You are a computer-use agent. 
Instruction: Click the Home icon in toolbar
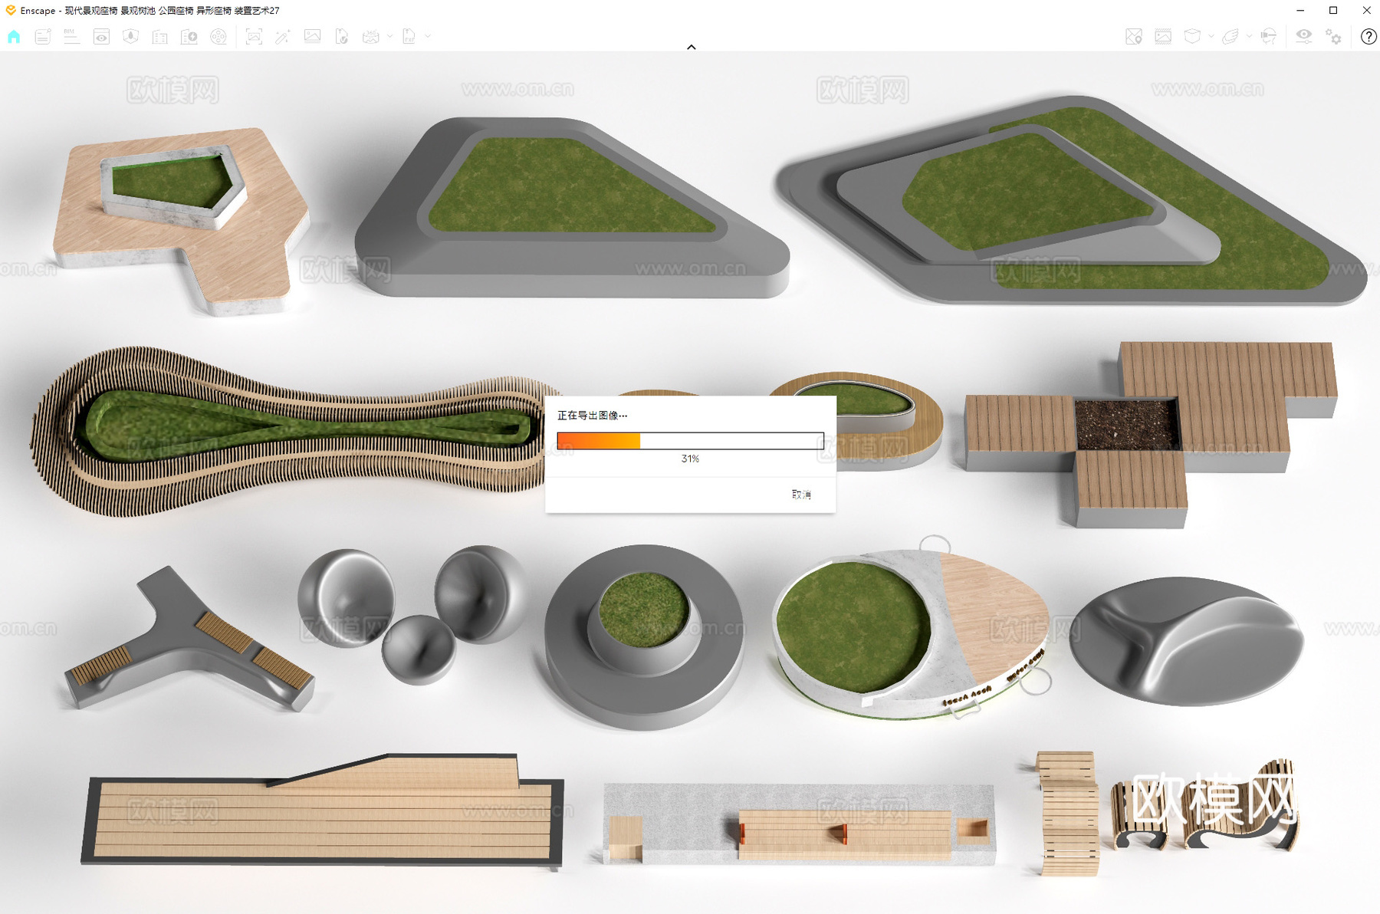coord(14,36)
